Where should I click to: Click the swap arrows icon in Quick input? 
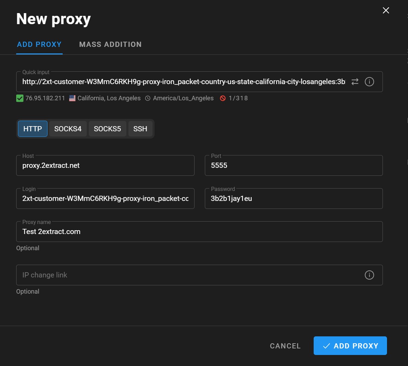coord(355,82)
